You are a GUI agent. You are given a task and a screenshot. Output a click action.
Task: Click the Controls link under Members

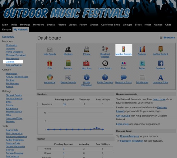(10, 62)
